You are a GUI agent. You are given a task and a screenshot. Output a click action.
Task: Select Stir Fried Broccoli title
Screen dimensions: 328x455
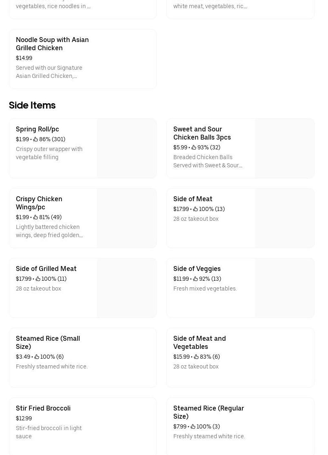43,408
